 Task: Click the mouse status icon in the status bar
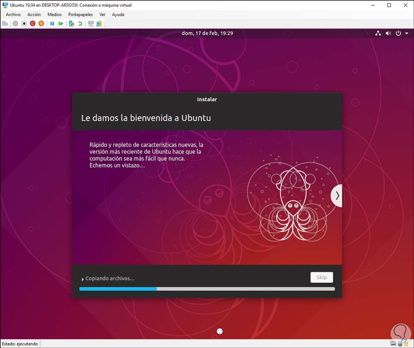[x=400, y=343]
